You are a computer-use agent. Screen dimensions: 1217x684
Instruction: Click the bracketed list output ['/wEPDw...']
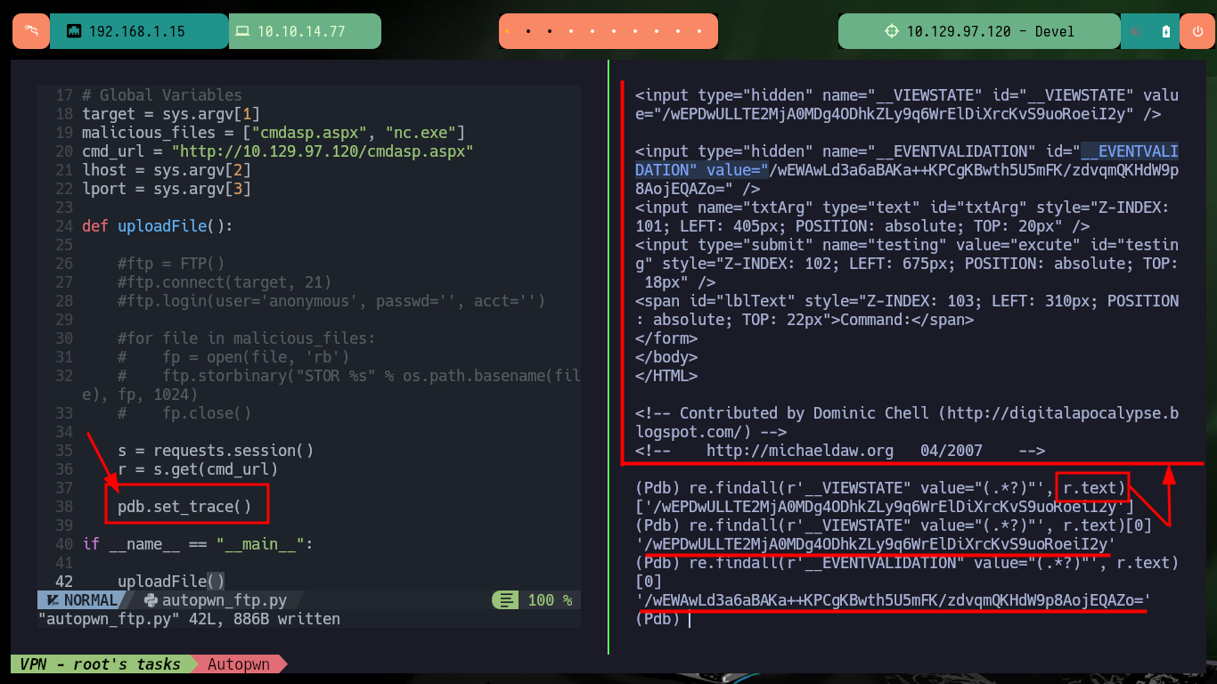pyautogui.click(x=885, y=507)
